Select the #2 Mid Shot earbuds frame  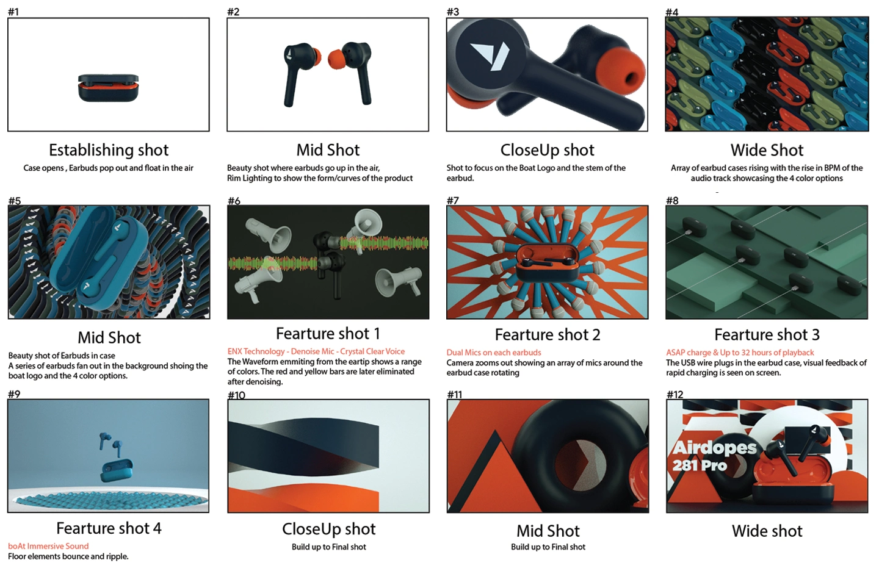click(x=328, y=74)
